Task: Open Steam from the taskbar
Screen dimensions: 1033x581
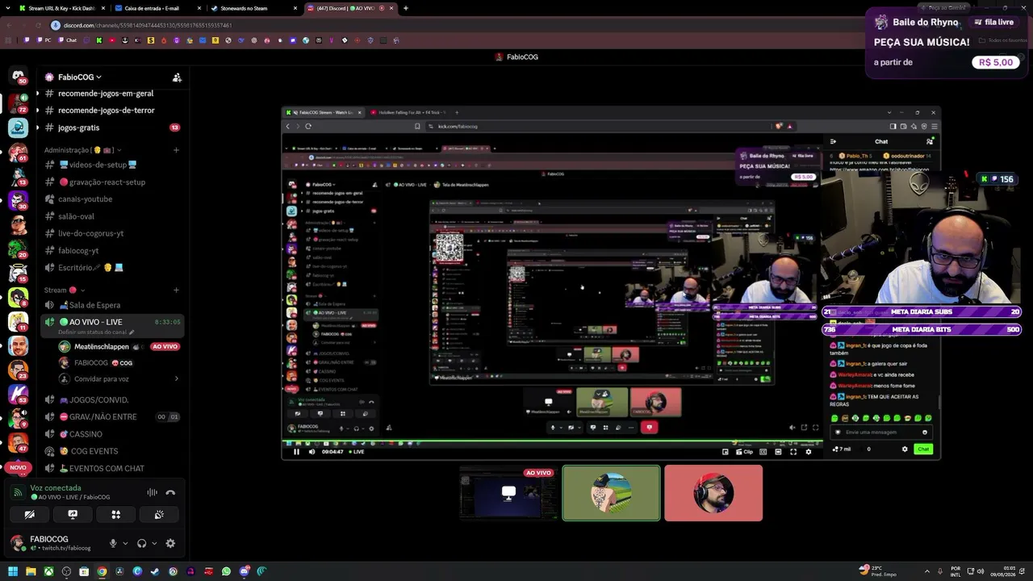Action: [x=155, y=572]
